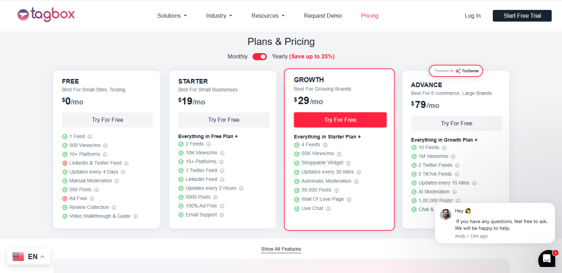Open the chat messenger bubble icon
This screenshot has height=273, width=562.
pos(547,258)
